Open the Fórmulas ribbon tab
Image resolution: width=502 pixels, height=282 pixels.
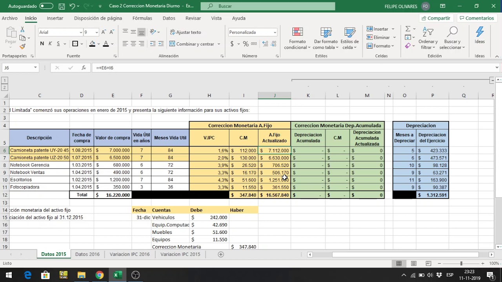tap(142, 18)
